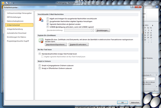
Task: Open Programmgesteuerter Zugriff section
Action: (19, 41)
